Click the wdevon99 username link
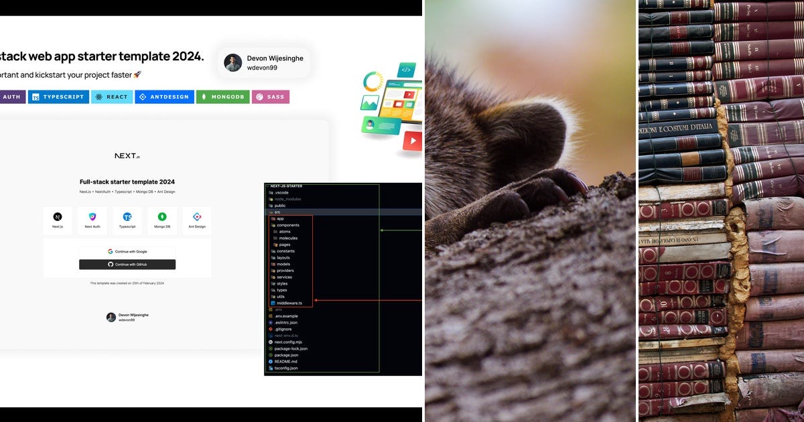 pos(261,68)
